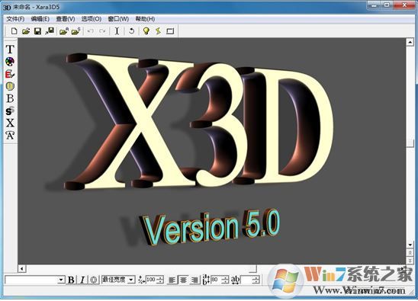Select the text cursor I-beam tool
This screenshot has height=301, width=418.
117,31
